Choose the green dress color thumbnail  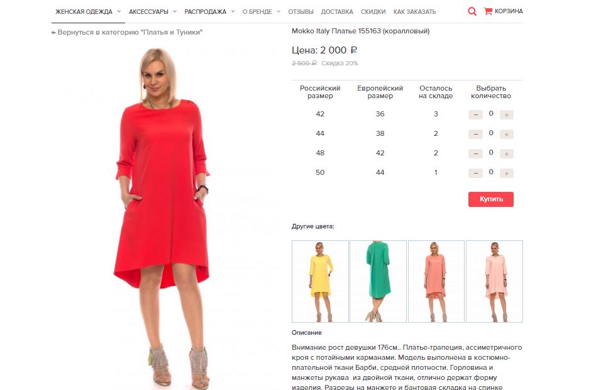point(378,281)
